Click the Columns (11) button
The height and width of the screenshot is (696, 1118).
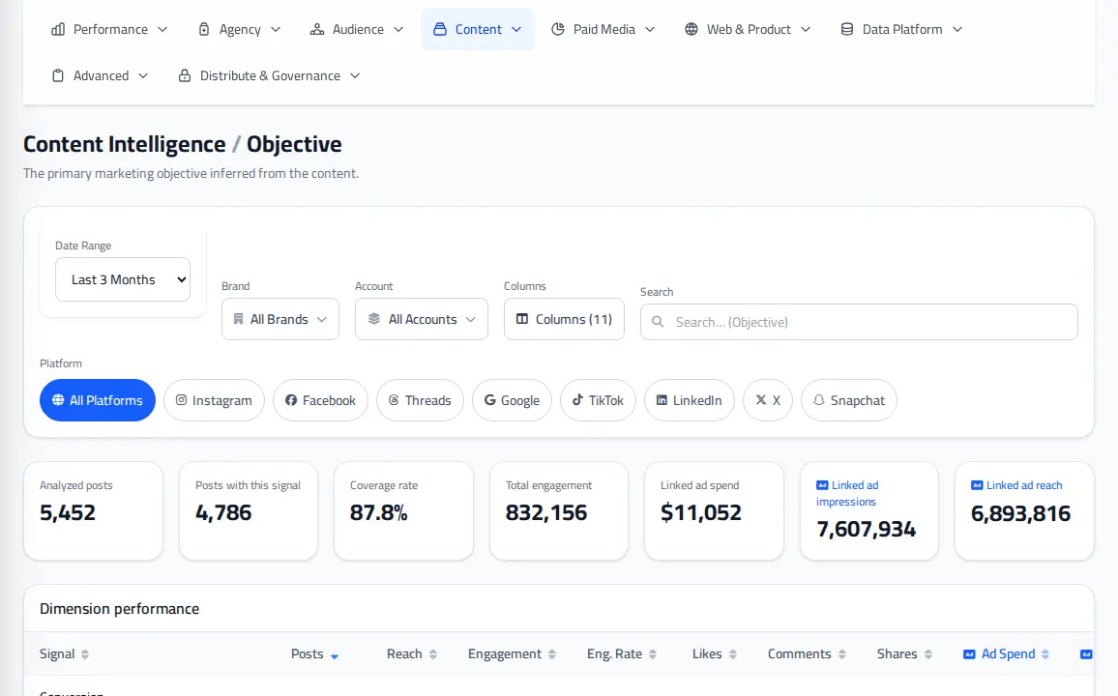tap(564, 319)
